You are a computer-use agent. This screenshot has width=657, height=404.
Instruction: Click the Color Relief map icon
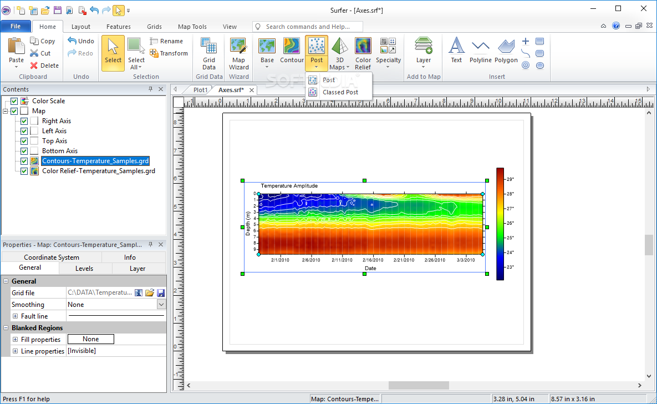point(363,46)
